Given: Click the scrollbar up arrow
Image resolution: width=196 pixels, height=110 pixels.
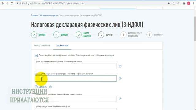Looking at the screenshot, I should (x=195, y=8).
